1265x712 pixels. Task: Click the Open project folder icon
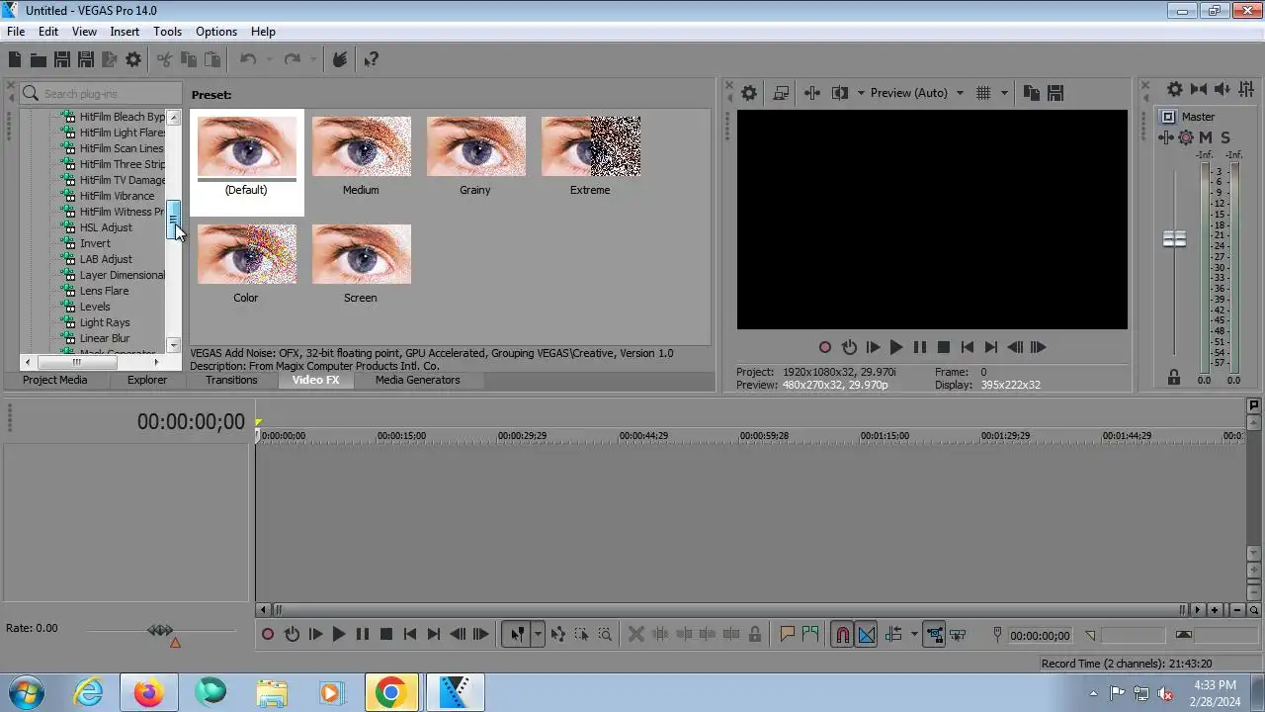coord(39,60)
